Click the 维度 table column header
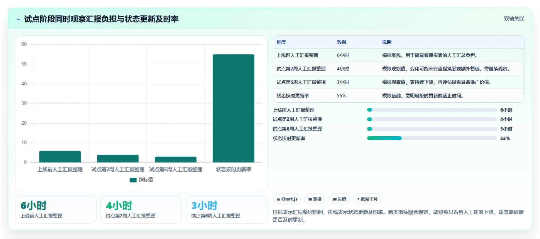This screenshot has height=239, width=540. pos(281,42)
